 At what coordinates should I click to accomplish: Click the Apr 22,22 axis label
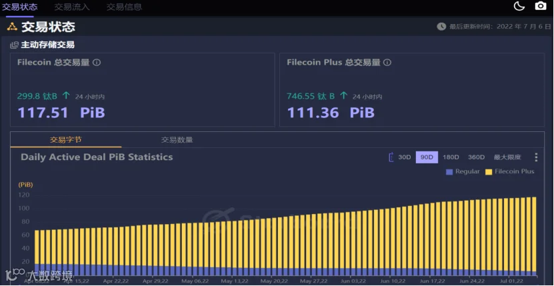pyautogui.click(x=116, y=281)
